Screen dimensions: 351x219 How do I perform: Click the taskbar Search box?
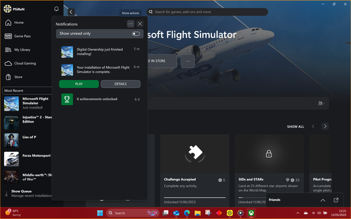[x=133, y=213]
